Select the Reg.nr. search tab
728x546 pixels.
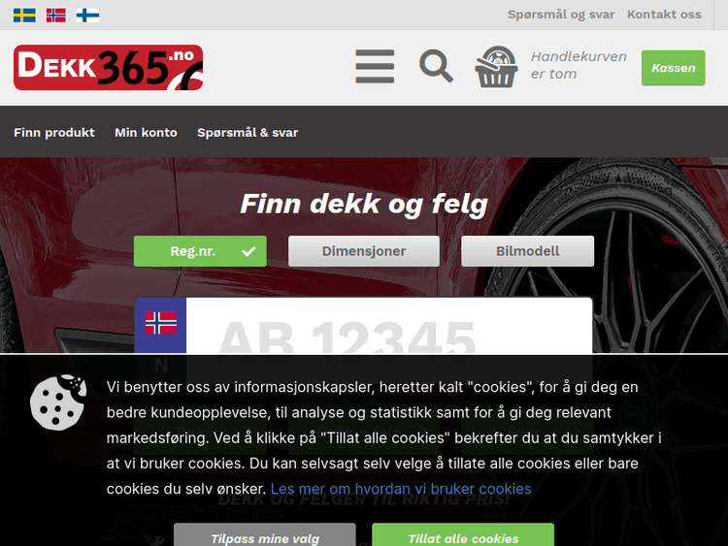(x=200, y=251)
